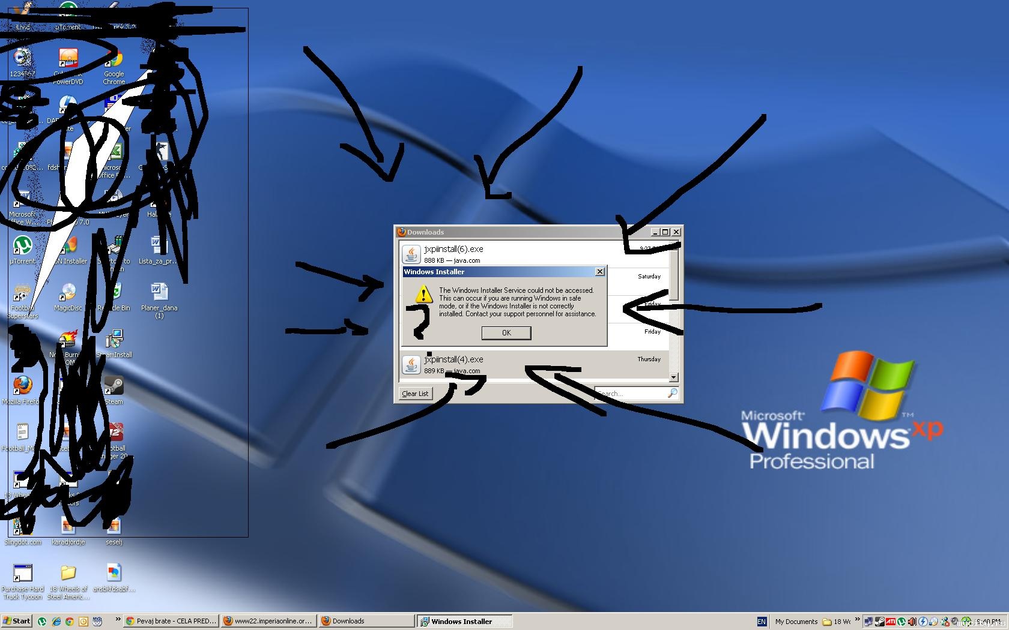Select the karadjordje desktop icon
The width and height of the screenshot is (1009, 630).
(68, 531)
